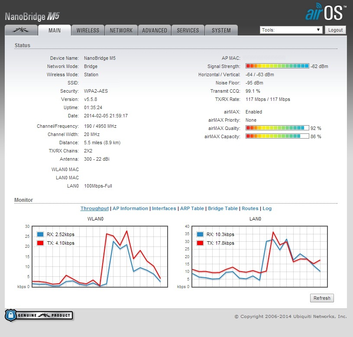Open the Ubiquiti logo tab
The image size is (353, 337).
tap(21, 30)
